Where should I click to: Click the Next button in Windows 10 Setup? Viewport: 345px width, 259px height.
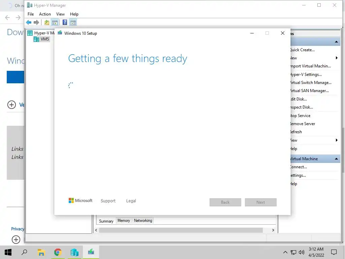click(x=260, y=202)
